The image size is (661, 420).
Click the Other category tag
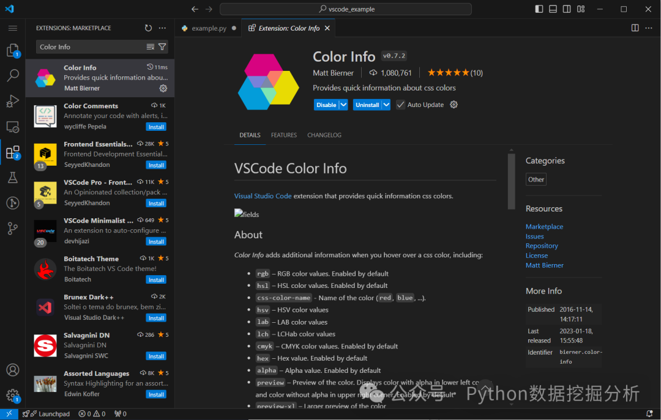point(536,180)
